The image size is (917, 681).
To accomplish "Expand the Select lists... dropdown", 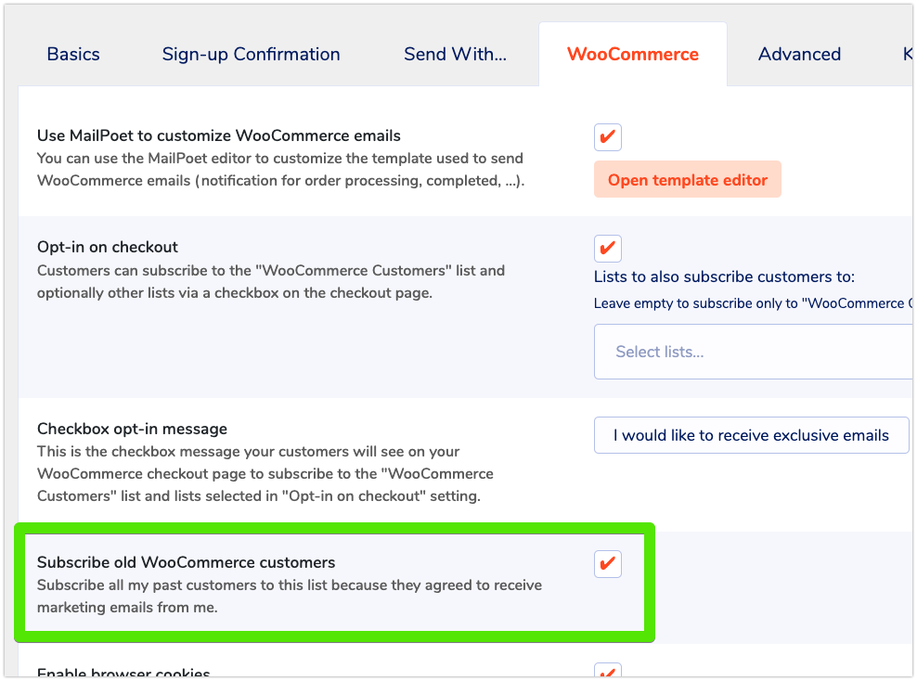I will tap(752, 352).
